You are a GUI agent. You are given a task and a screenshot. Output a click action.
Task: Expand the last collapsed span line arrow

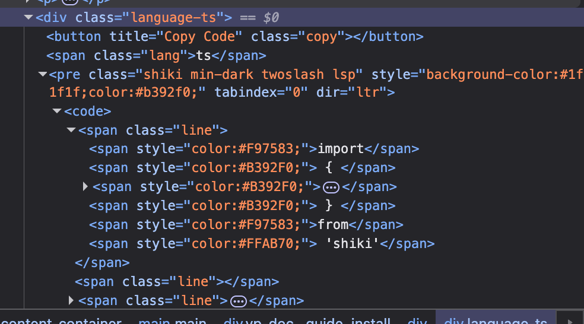point(71,300)
